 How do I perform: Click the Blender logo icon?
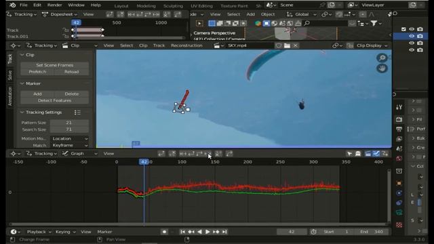click(x=12, y=5)
